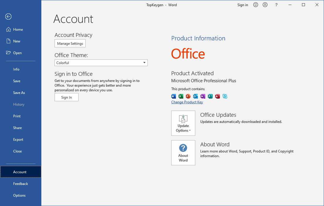This screenshot has height=206, width=324.
Task: Click the Skype app icon under product contents
Action: click(x=225, y=96)
